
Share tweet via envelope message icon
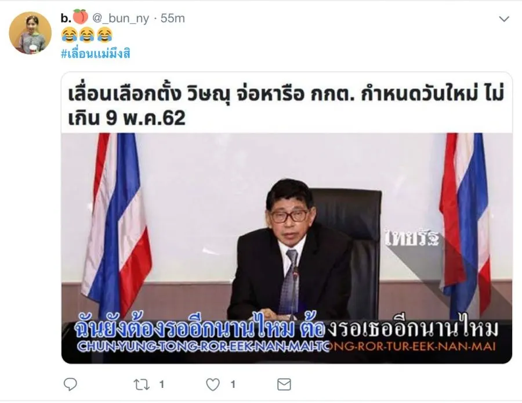click(284, 384)
